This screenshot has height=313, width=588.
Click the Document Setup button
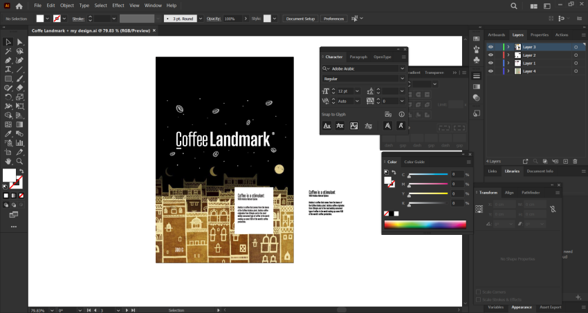(300, 19)
